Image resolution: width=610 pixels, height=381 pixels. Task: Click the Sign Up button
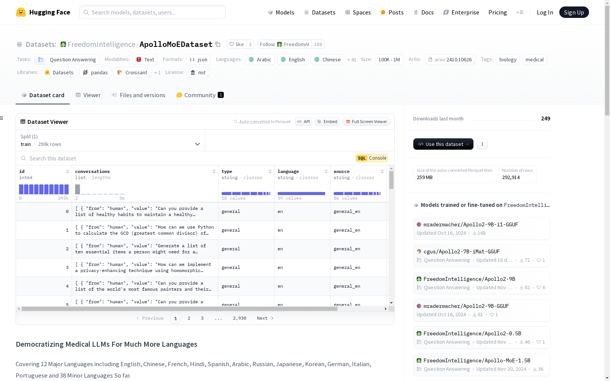click(x=574, y=12)
